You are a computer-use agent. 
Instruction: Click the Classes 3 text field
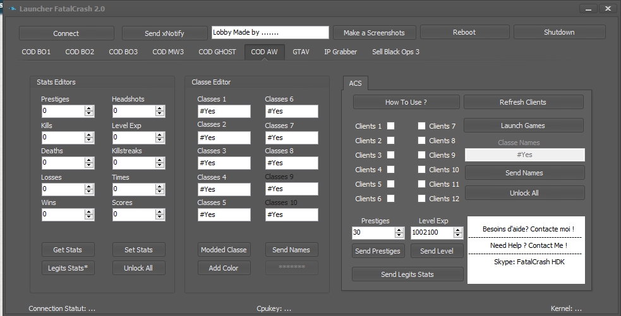[224, 163]
